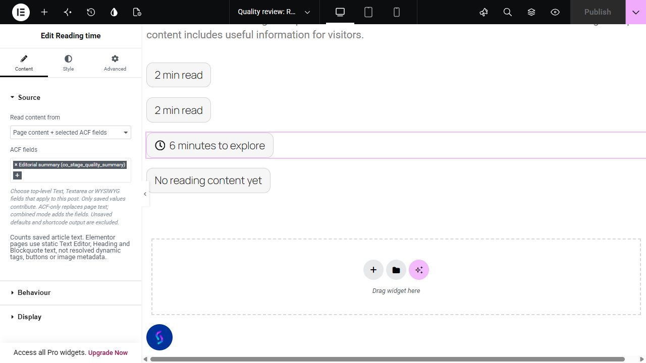646x363 pixels.
Task: Switch to the Advanced tab
Action: 115,63
